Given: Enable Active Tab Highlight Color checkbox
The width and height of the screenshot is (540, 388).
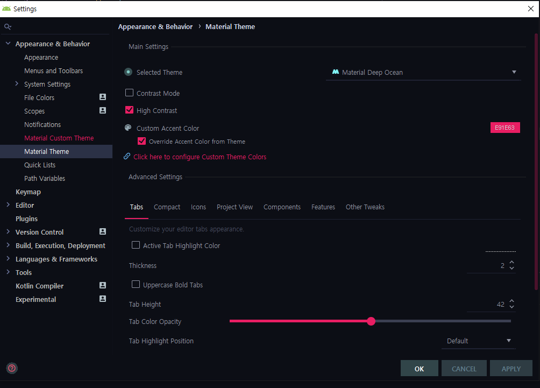Looking at the screenshot, I should coord(136,245).
